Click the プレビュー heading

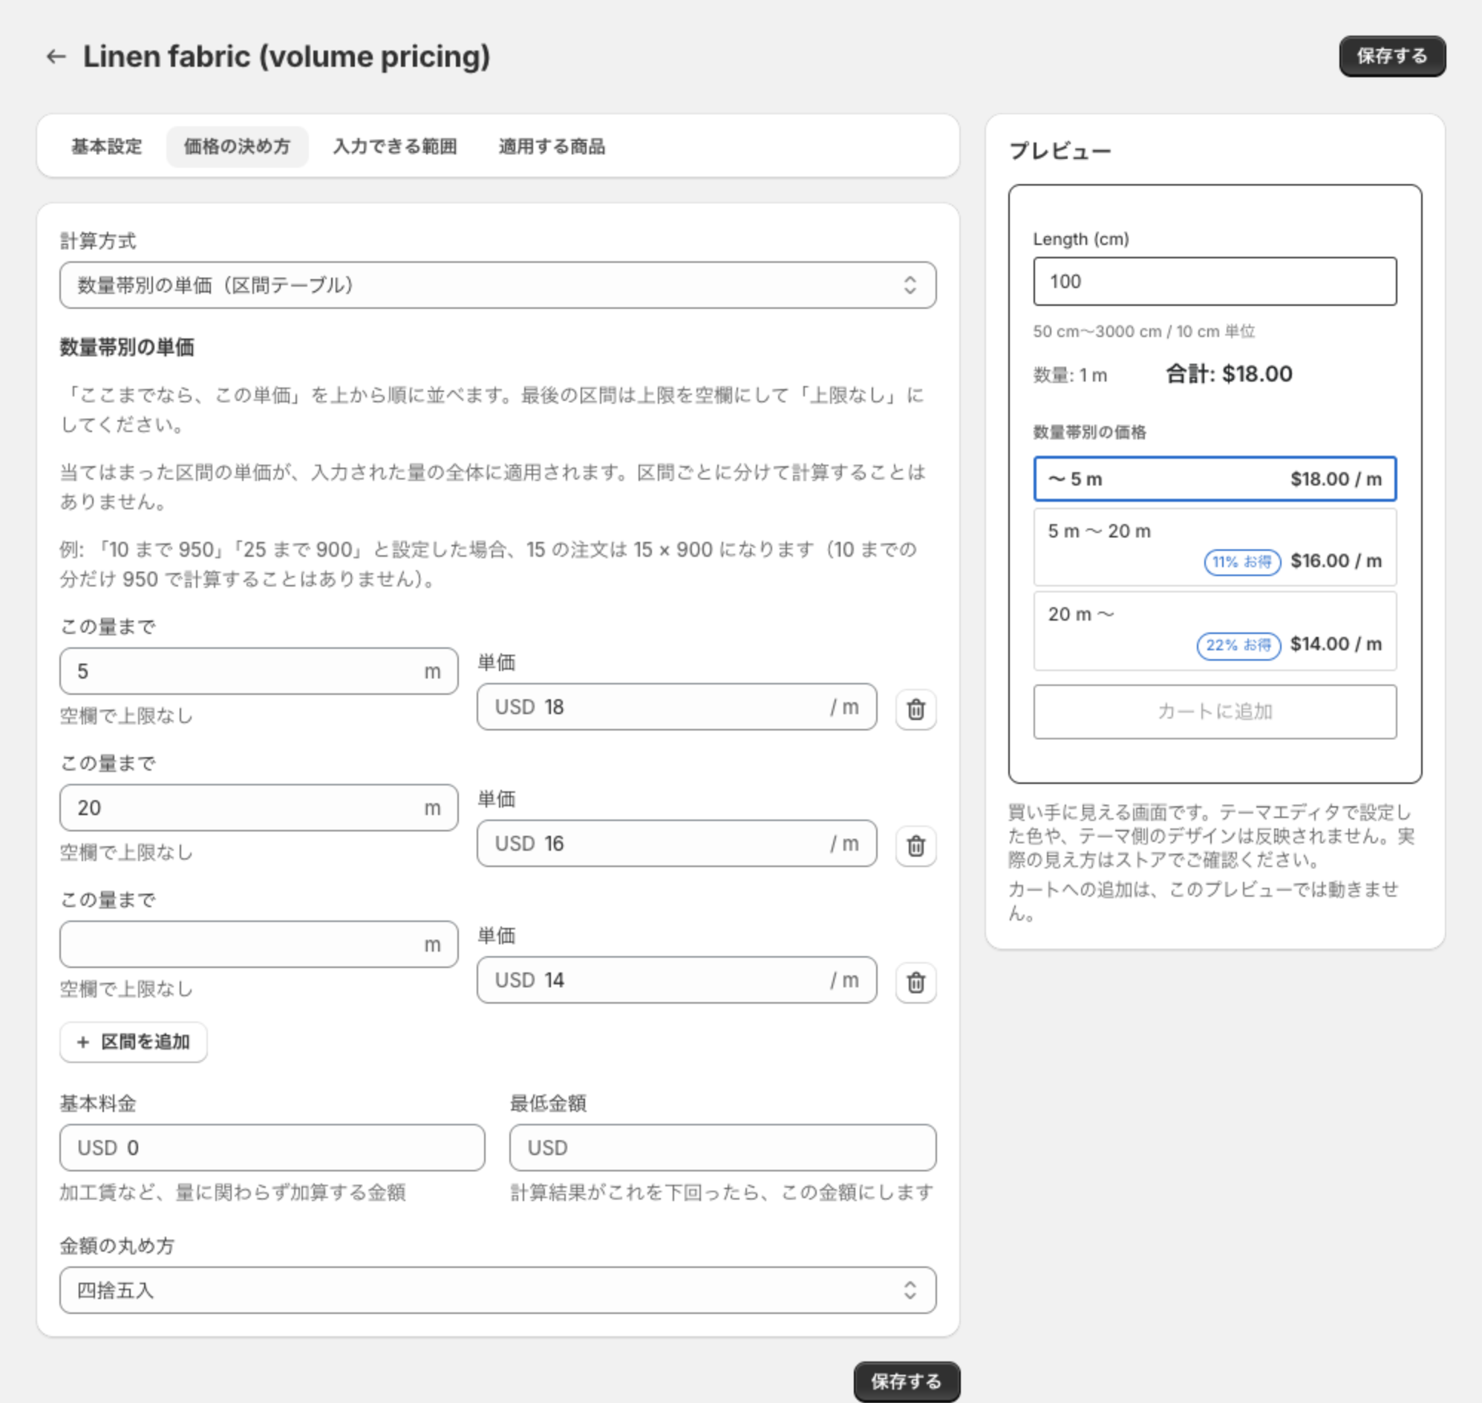(x=1060, y=151)
